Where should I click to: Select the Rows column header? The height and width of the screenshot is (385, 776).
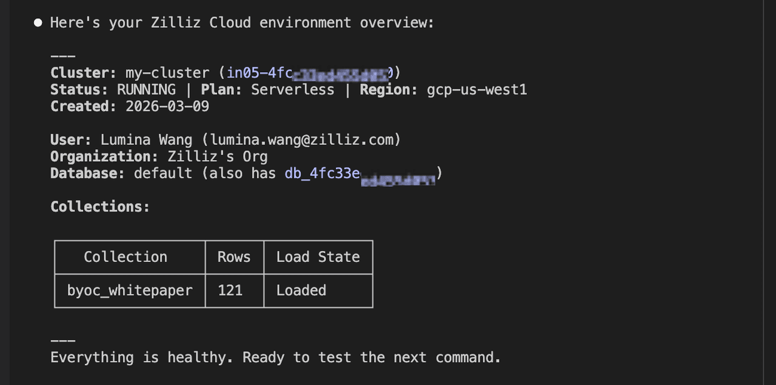point(234,257)
